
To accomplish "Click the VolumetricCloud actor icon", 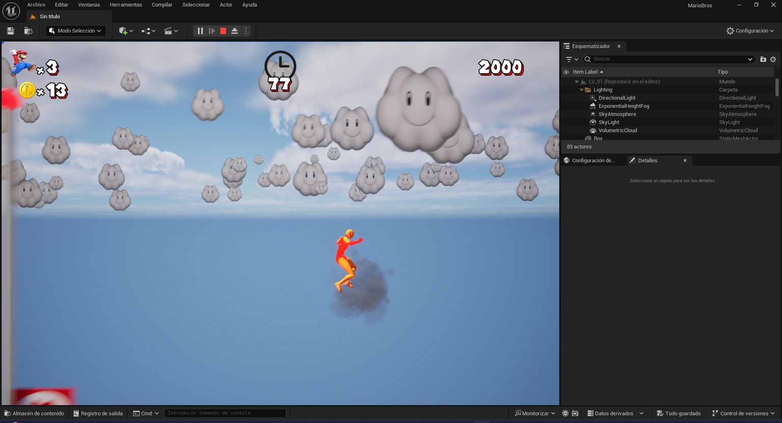I will (x=593, y=131).
